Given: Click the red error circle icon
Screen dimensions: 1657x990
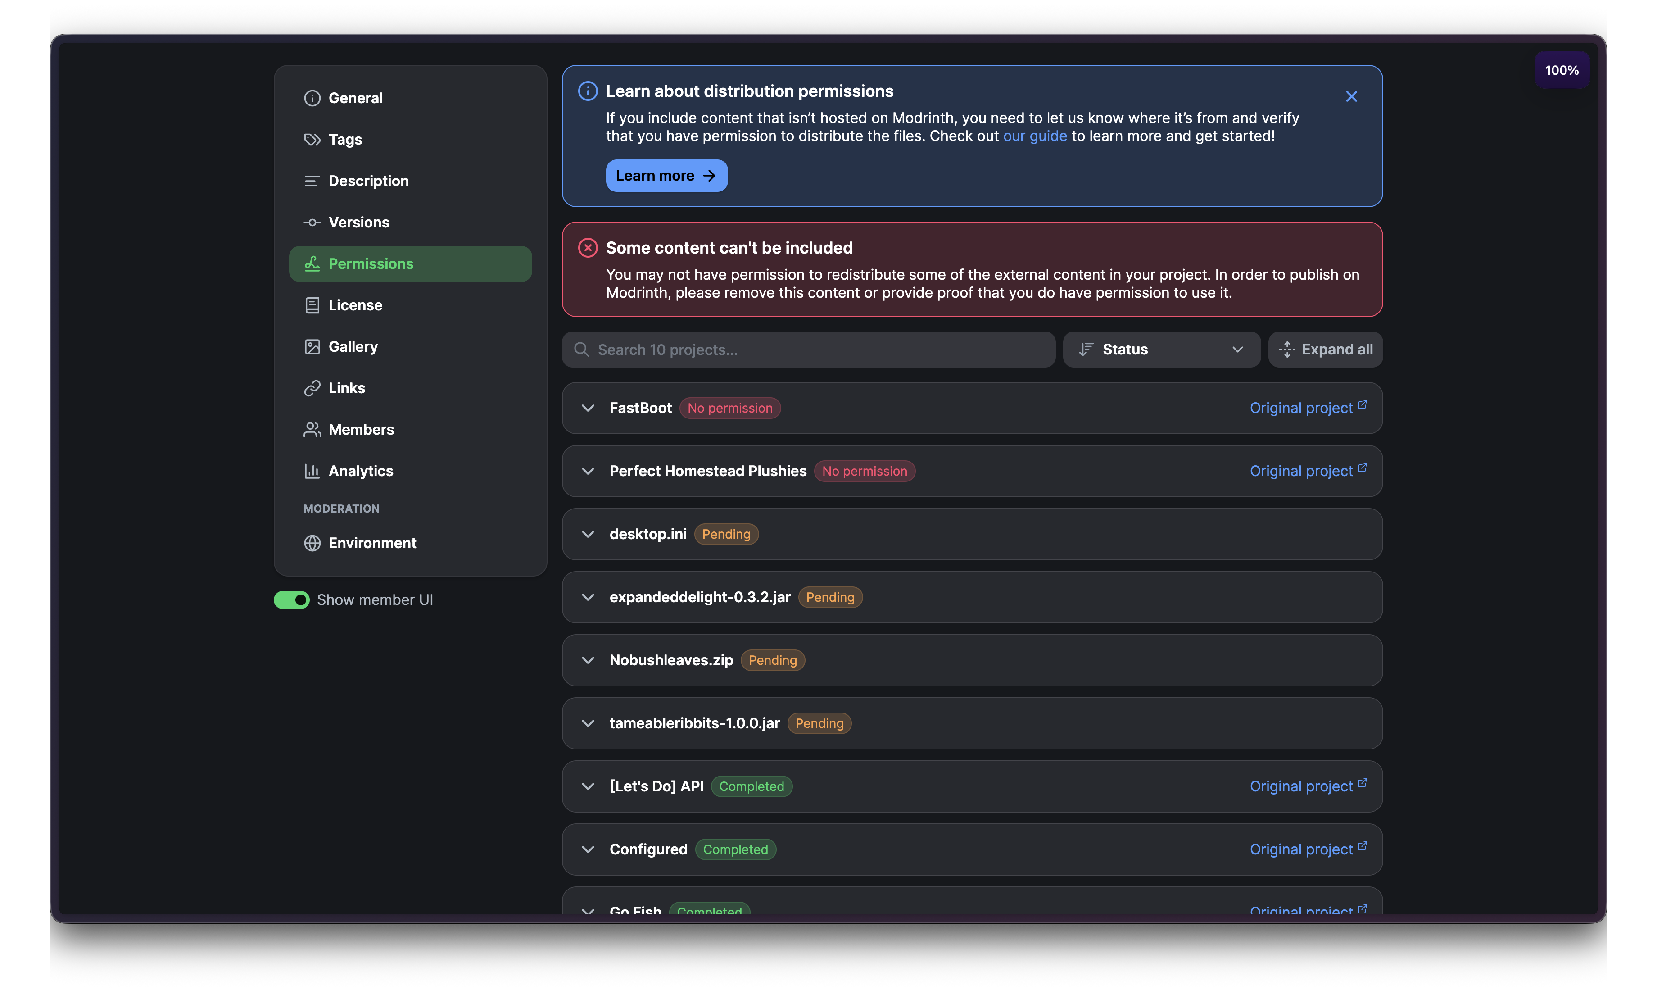Looking at the screenshot, I should [x=588, y=248].
